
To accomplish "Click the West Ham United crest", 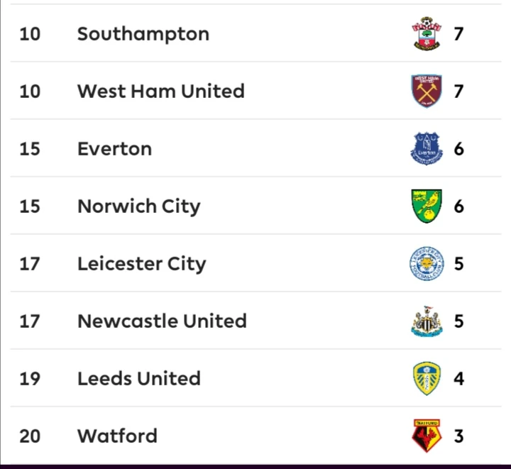I will (x=427, y=91).
